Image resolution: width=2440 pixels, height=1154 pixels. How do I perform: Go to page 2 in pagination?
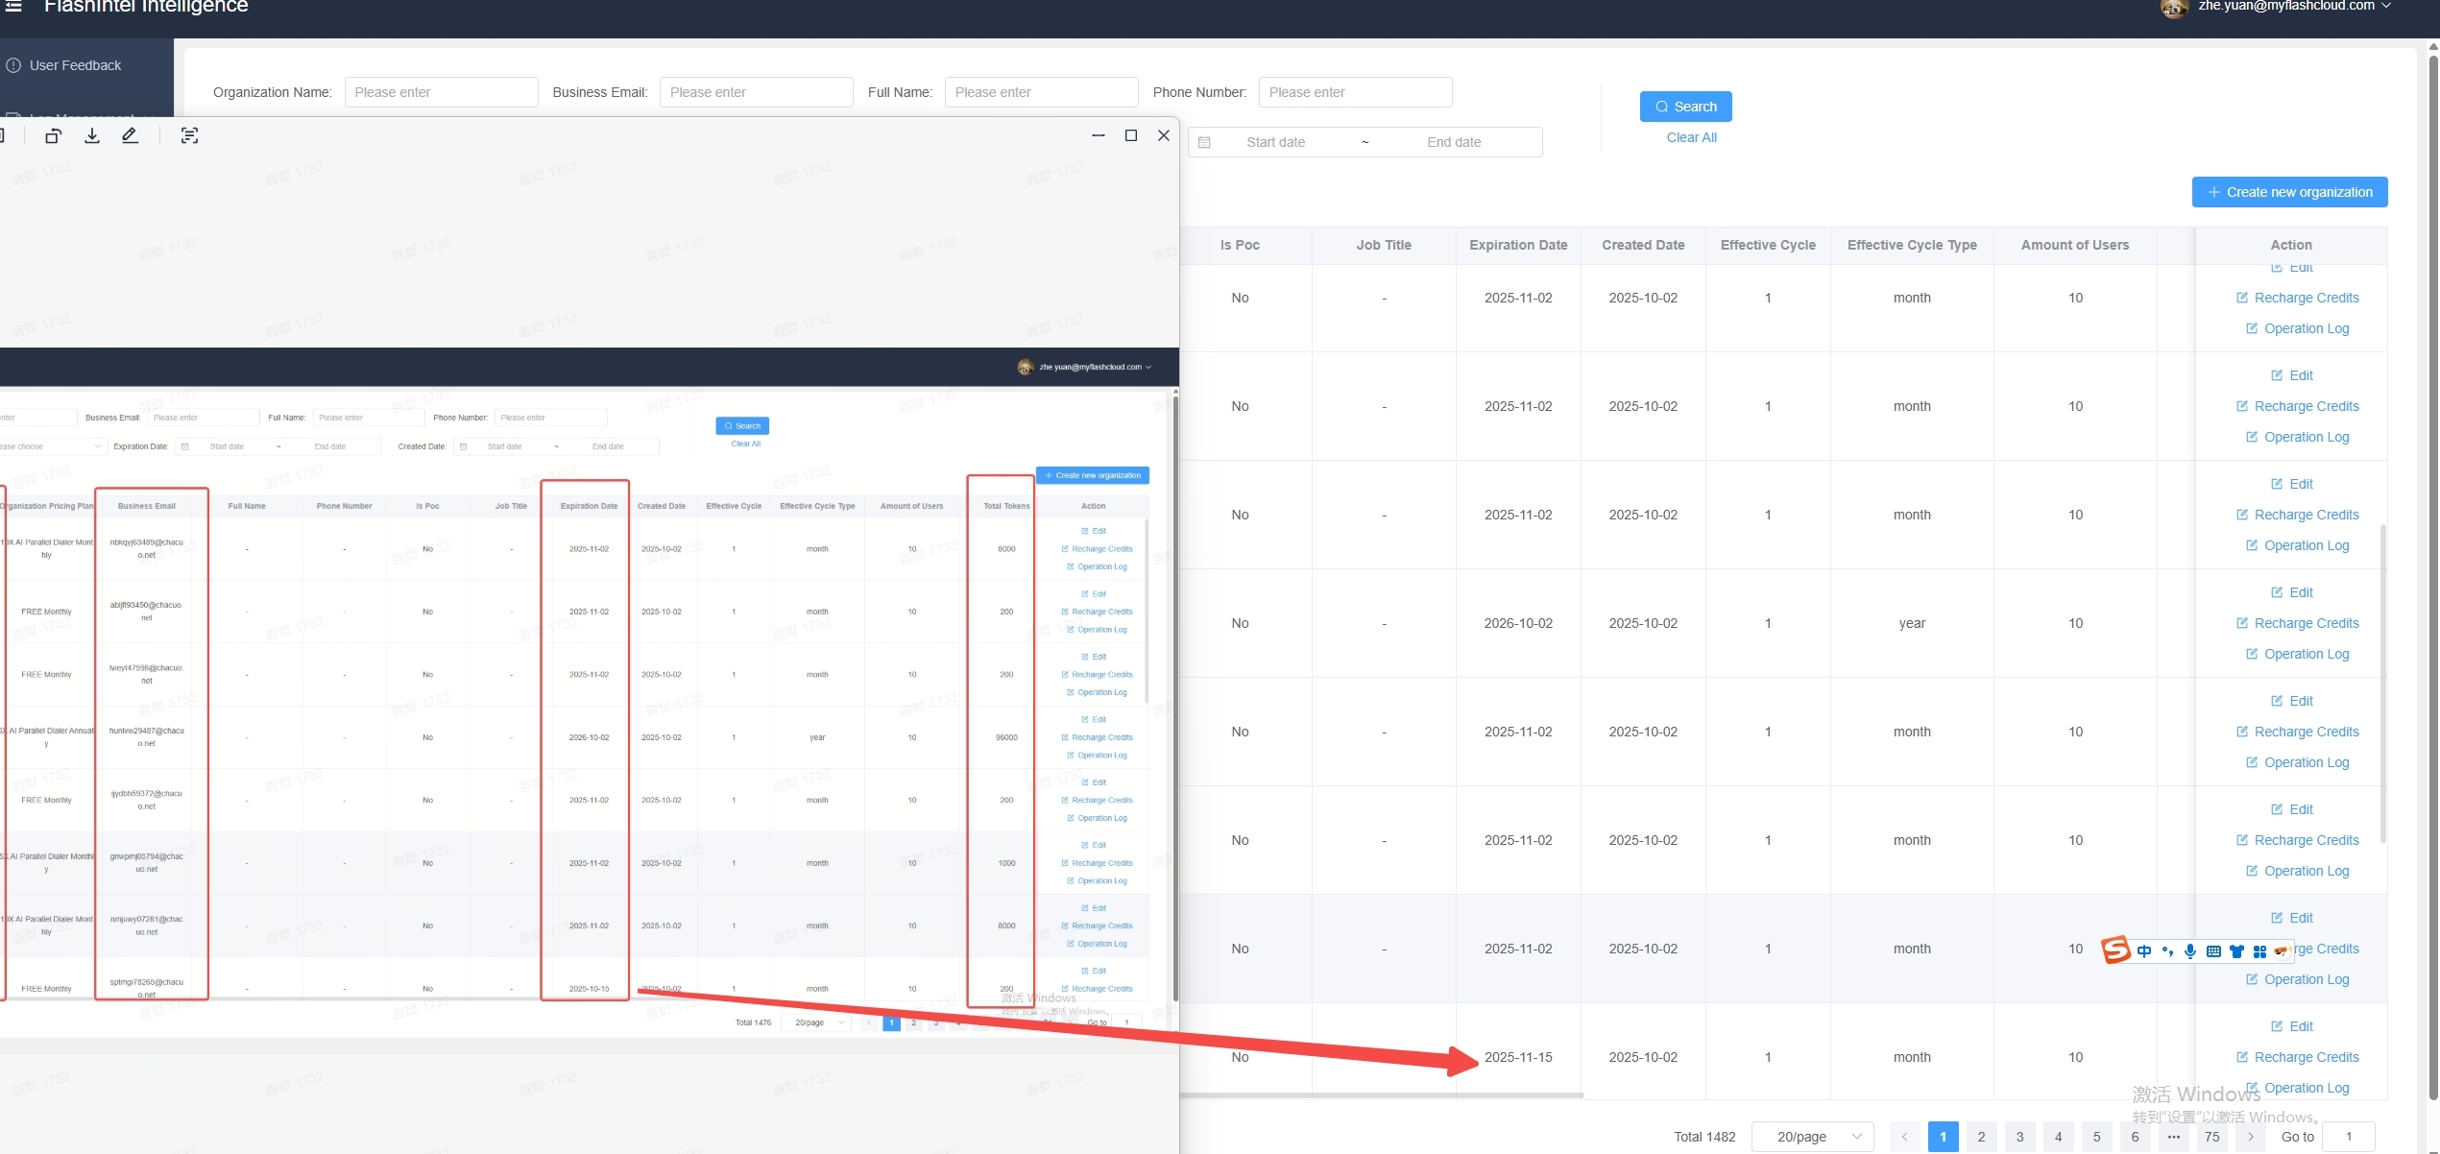pos(1981,1137)
